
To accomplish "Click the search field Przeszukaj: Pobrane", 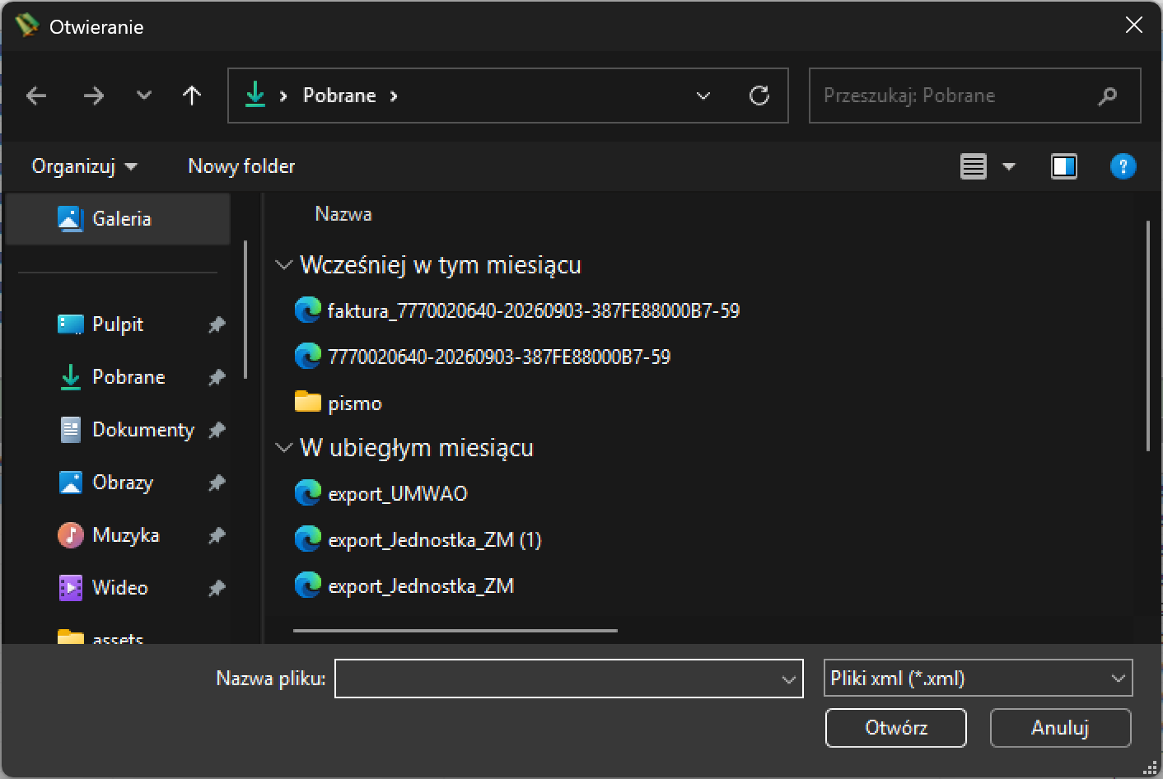I will (x=975, y=96).
